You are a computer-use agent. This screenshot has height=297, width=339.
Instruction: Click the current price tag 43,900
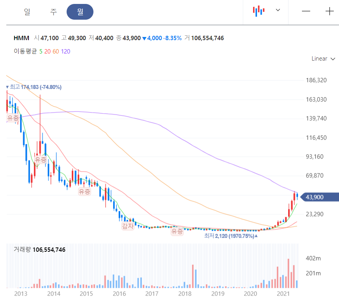[320, 197]
